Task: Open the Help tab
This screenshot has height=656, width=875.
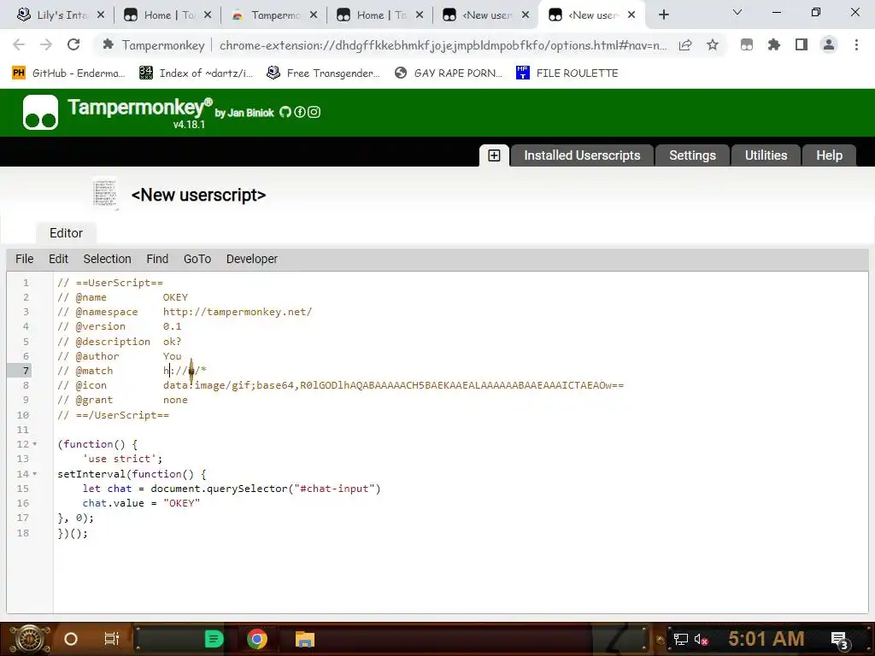Action: 829,155
